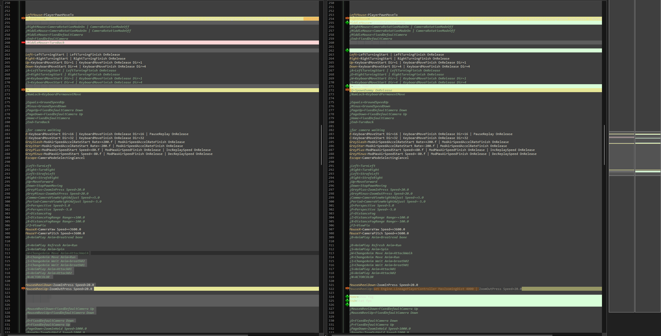Viewport: 661px width, 336px height.
Task: Click 'MouseWheelUp=ZoomOutPress Speed=20.0' in left pane
Action: coord(59,289)
